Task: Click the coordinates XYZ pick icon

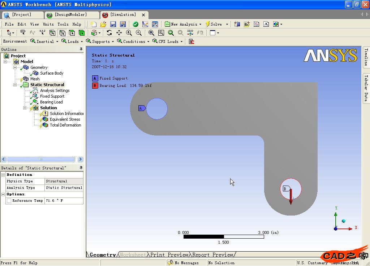Action: click(x=43, y=33)
